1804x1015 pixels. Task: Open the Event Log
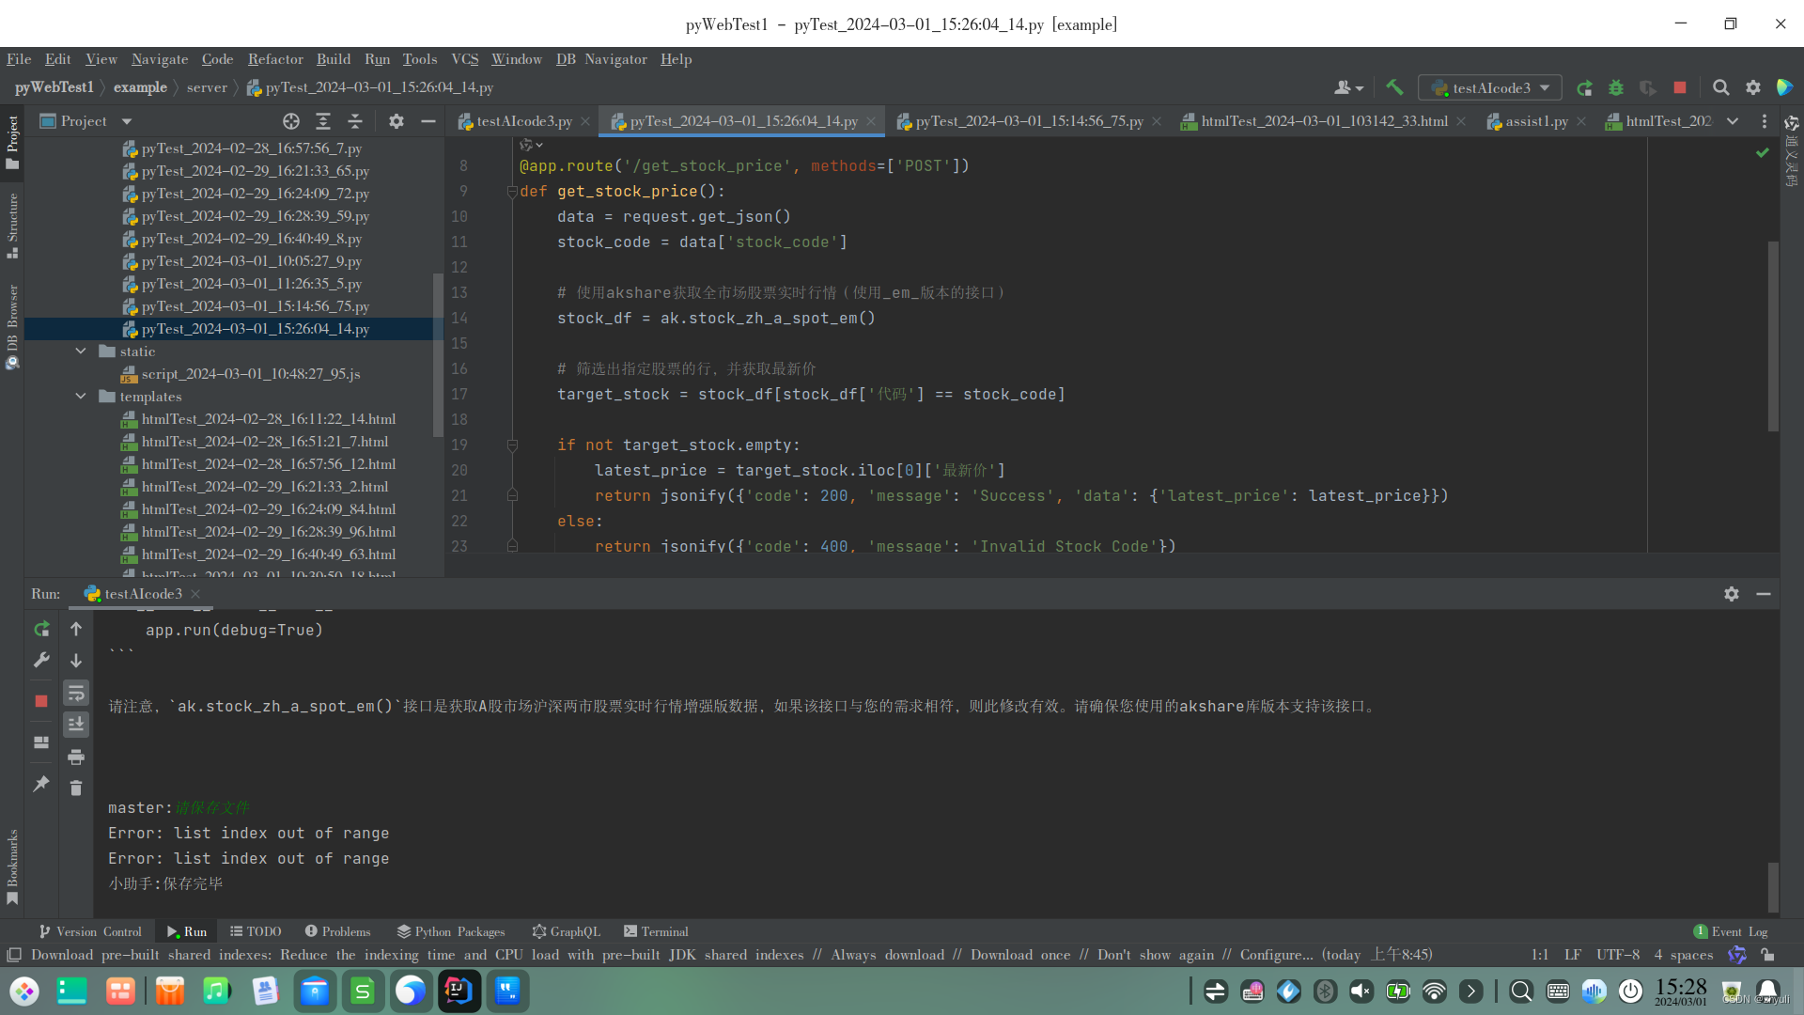1731,931
